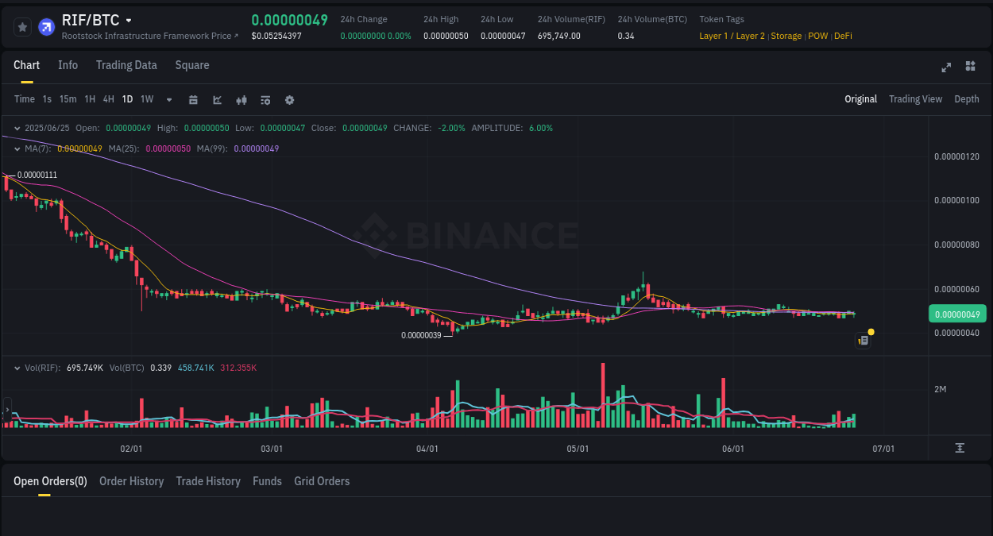Expand chart to fullscreen mode
Image resolution: width=993 pixels, height=536 pixels.
[945, 67]
